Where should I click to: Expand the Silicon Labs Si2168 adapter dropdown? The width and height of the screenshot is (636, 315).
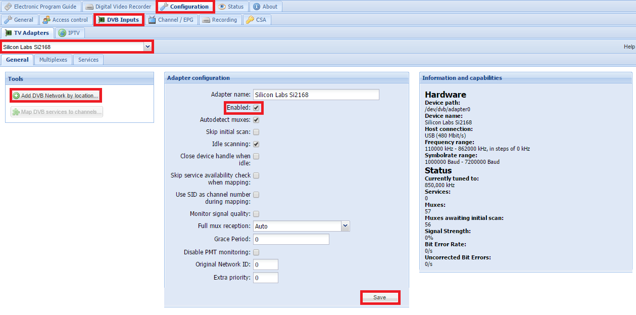click(x=148, y=47)
